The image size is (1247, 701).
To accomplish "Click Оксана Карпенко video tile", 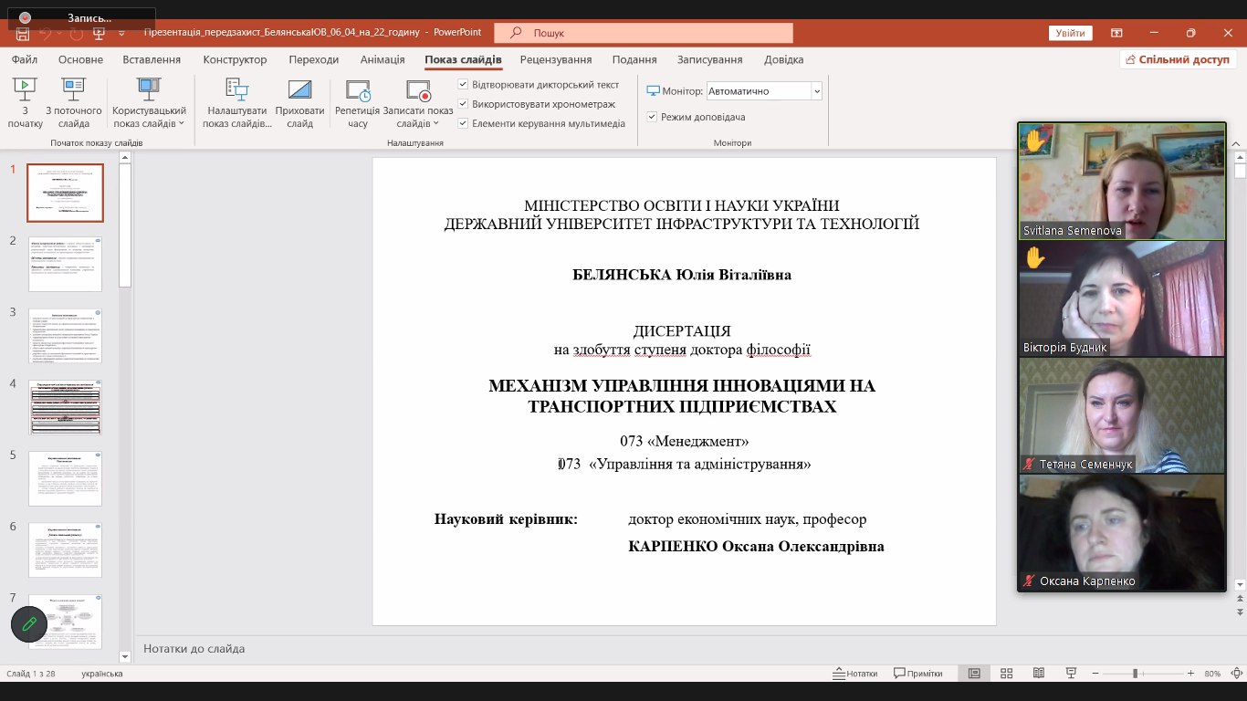I will pyautogui.click(x=1122, y=532).
